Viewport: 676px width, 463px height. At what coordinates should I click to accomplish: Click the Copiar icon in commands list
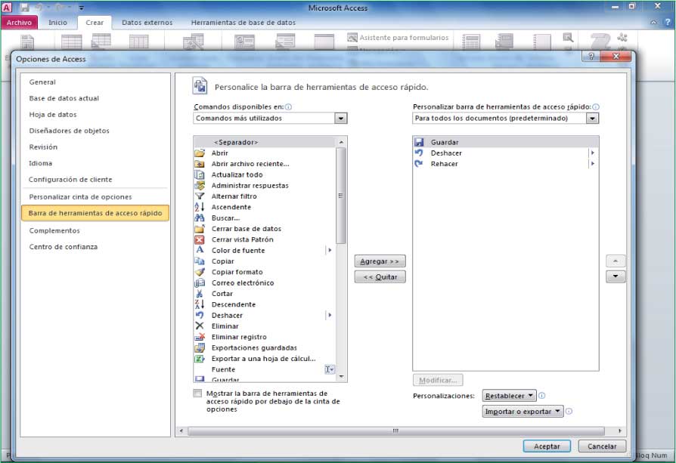[x=199, y=261]
